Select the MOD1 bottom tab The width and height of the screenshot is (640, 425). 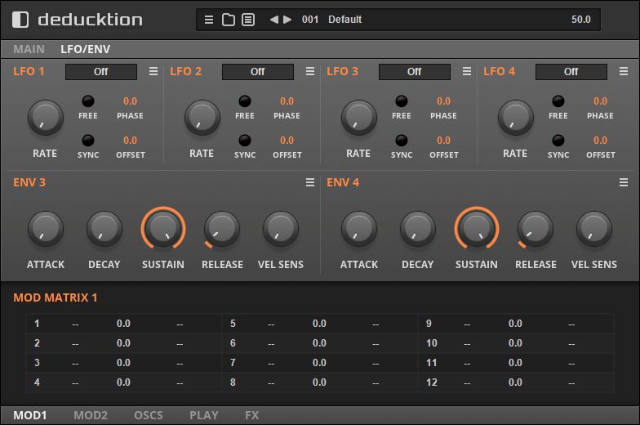click(x=29, y=415)
